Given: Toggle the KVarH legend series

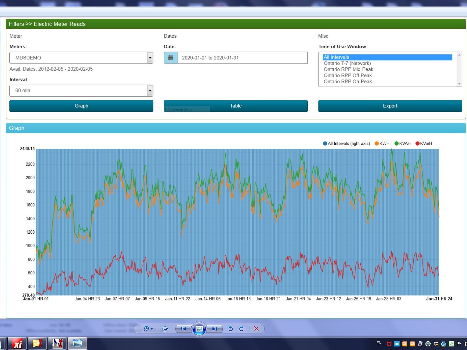Looking at the screenshot, I should click(x=424, y=144).
